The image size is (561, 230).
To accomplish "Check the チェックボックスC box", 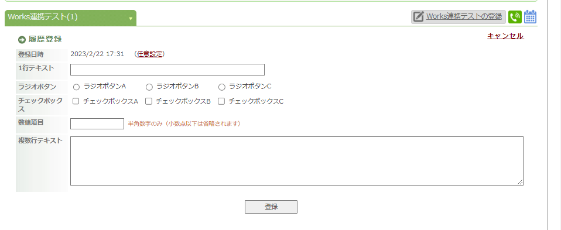I will pyautogui.click(x=221, y=101).
